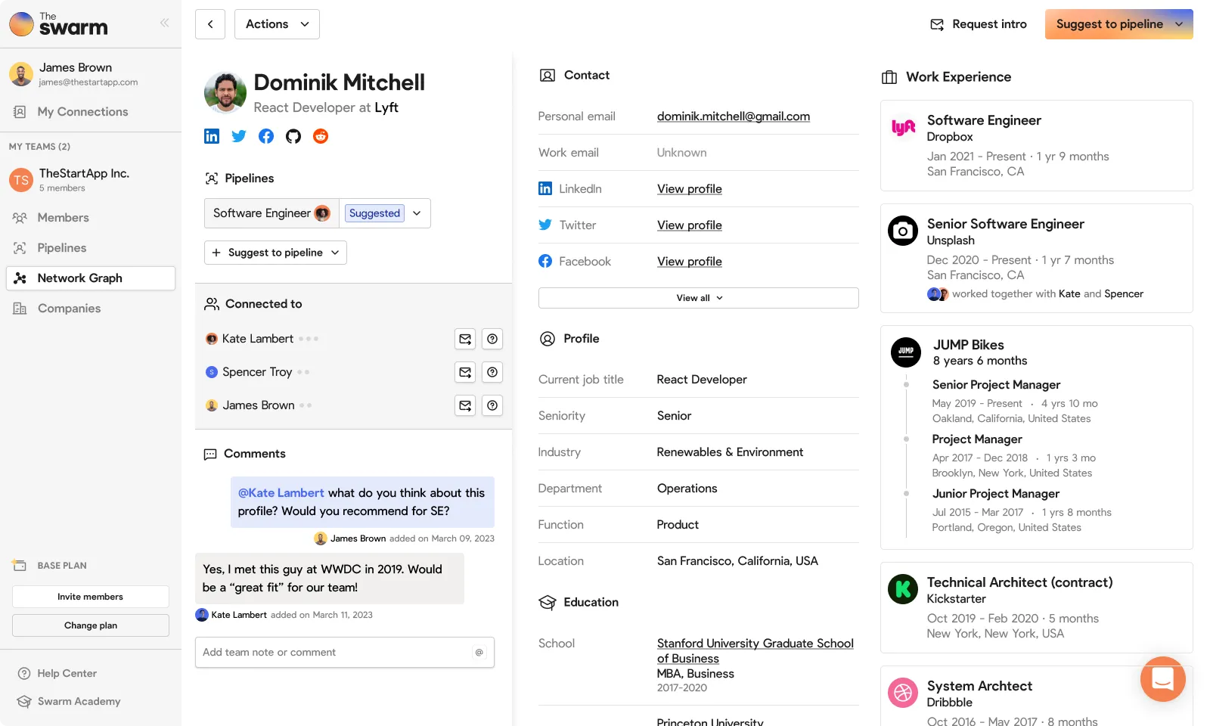
Task: Click the Request intro button
Action: [x=979, y=24]
